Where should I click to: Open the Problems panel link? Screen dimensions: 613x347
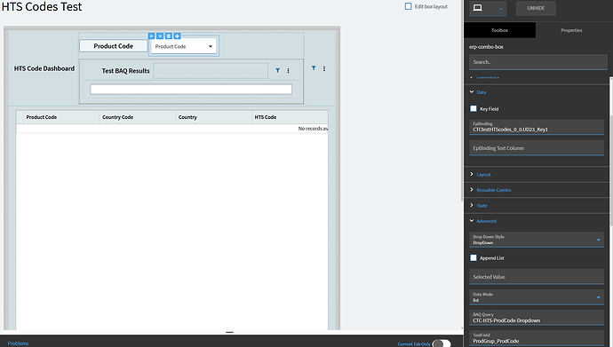pyautogui.click(x=18, y=343)
